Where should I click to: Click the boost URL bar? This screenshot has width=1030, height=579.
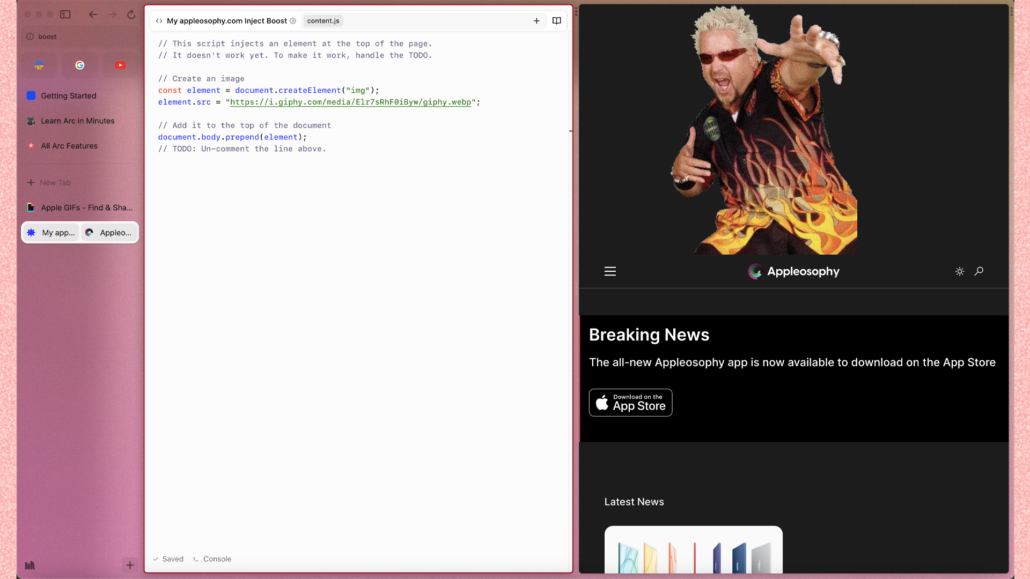tap(80, 36)
